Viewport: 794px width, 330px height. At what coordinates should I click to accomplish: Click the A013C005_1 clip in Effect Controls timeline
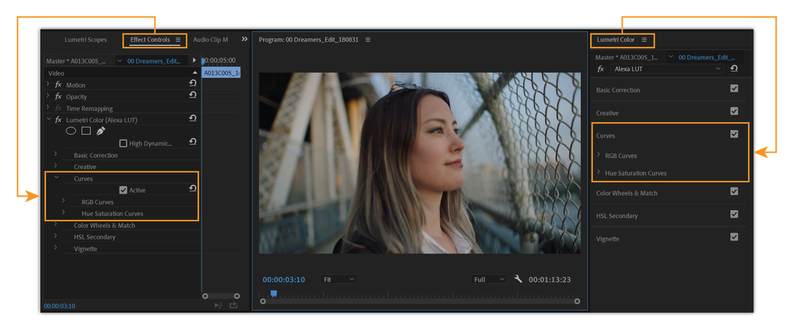click(221, 73)
